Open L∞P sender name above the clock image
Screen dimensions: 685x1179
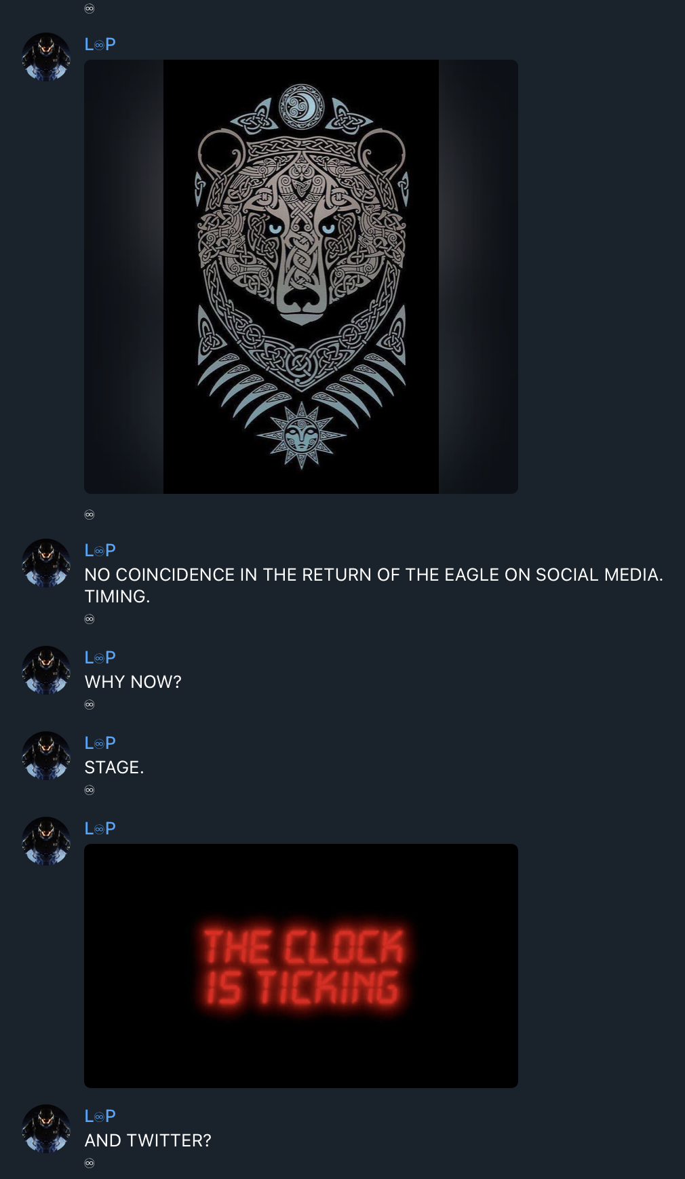(x=100, y=829)
